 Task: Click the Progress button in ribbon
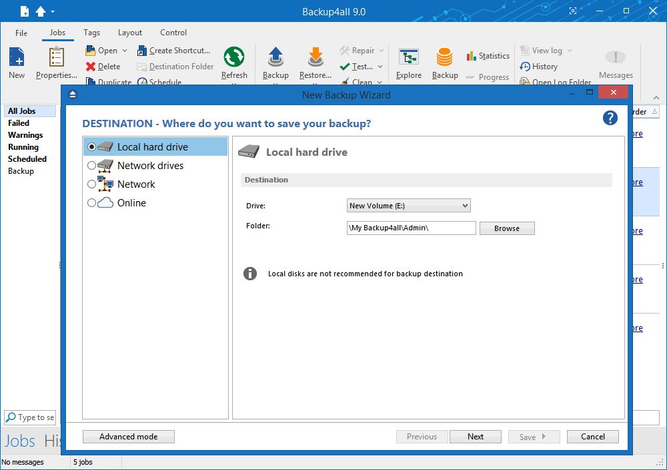(x=488, y=77)
